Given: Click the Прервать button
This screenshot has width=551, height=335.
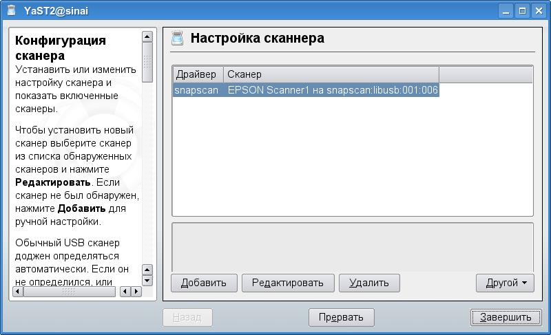Looking at the screenshot, I should pos(341,317).
